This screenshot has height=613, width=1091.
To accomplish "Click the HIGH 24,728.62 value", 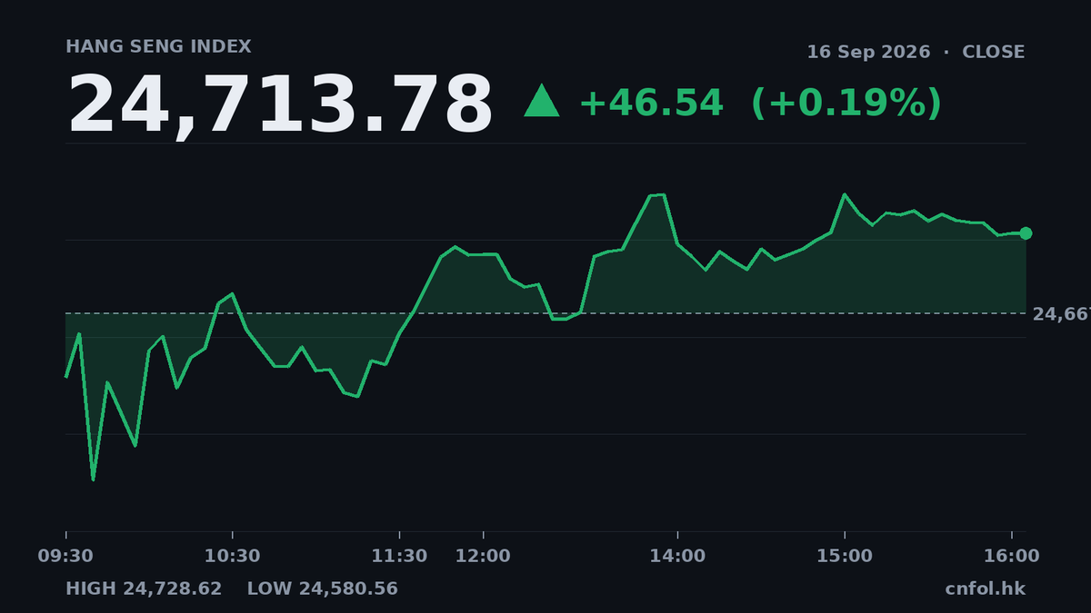I will tap(144, 588).
